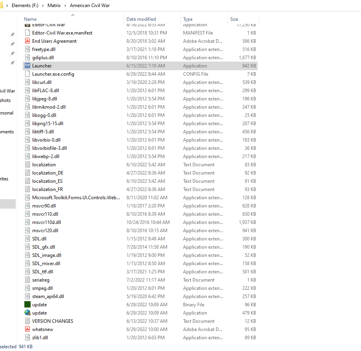Select the file named localization_ES
The image size is (361, 351).
click(47, 181)
